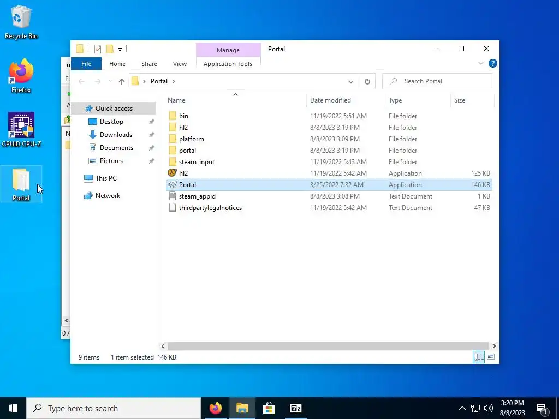This screenshot has width=559, height=419.
Task: Select Network in the navigation pane
Action: point(108,196)
